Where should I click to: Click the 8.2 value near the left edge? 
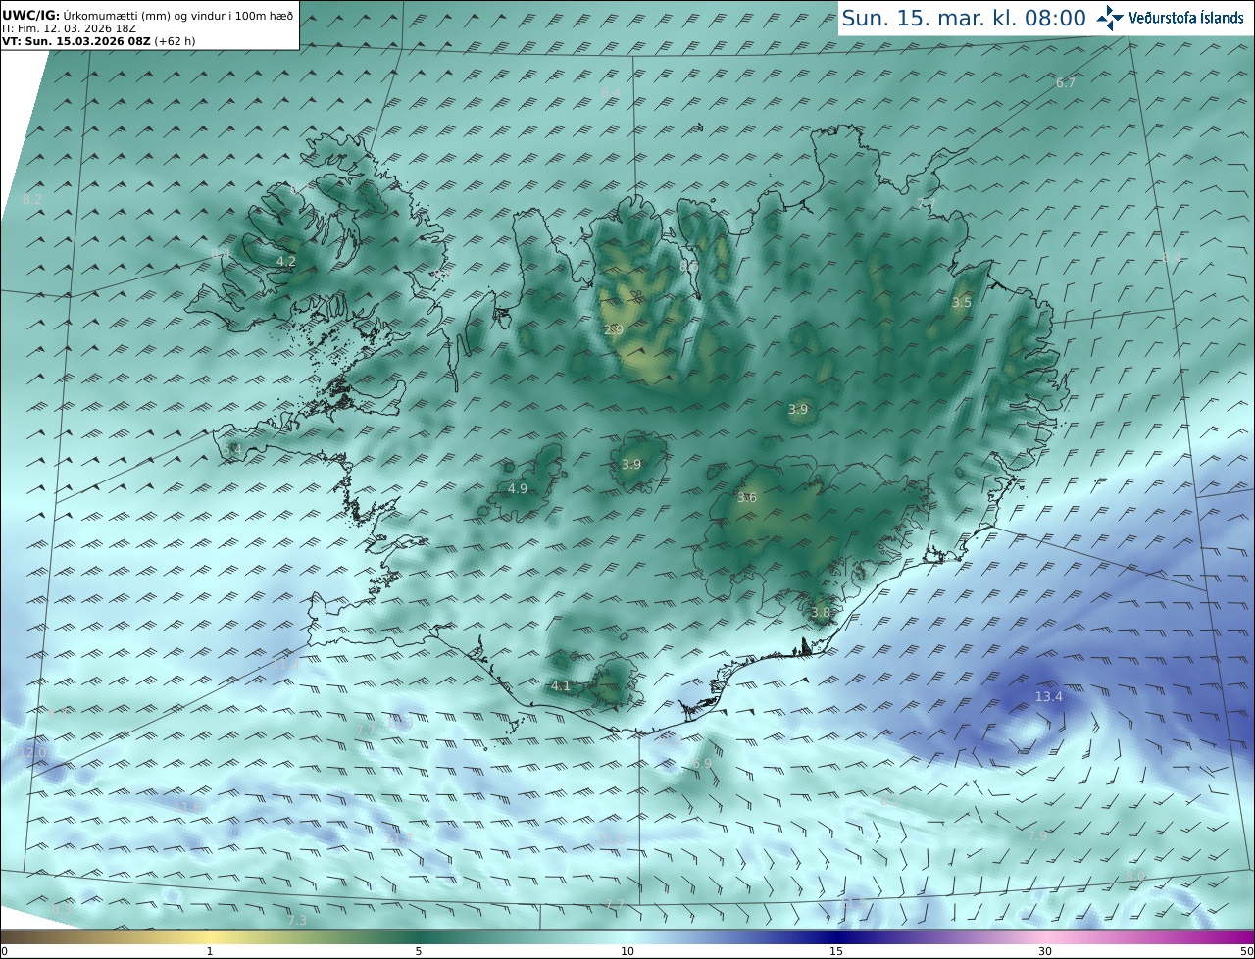32,200
